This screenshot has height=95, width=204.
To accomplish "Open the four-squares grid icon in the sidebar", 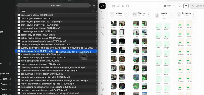I will 103,26.
